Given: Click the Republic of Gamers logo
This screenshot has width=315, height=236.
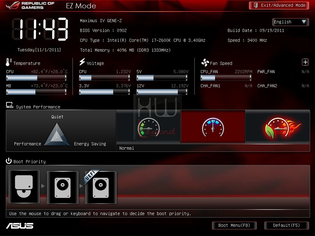Looking at the screenshot, I should pos(30,6).
